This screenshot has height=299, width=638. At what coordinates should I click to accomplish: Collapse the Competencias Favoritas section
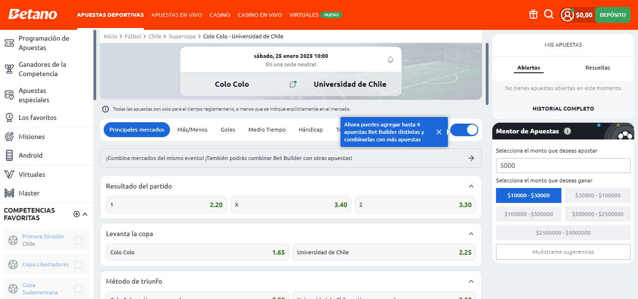[85, 214]
